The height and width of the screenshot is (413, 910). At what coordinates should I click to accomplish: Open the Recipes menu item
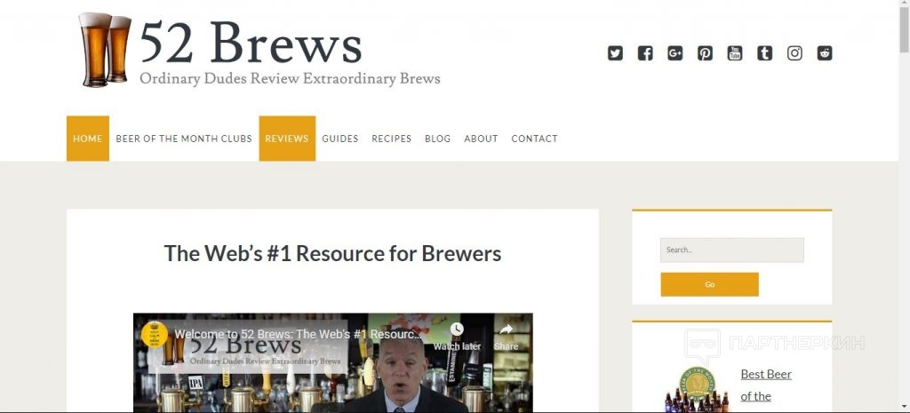coord(392,139)
